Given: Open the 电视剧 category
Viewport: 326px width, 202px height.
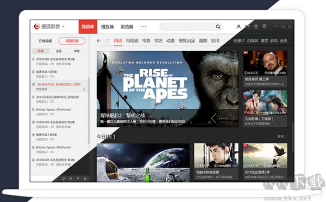Looking at the screenshot, I should [x=132, y=41].
